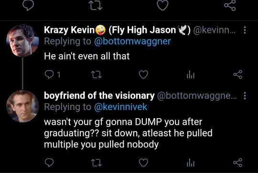Open the @bottomwaggner mention link
The height and width of the screenshot is (173, 258).
coord(132,41)
